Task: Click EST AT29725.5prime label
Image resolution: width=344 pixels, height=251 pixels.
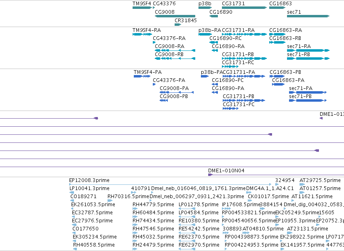Action: pyautogui.click(x=320, y=180)
